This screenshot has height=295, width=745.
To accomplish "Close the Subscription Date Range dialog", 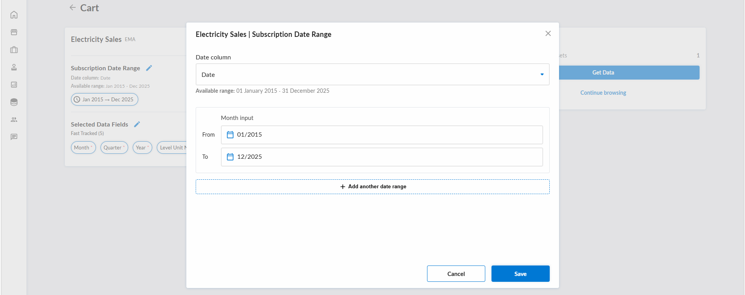I will [x=548, y=33].
